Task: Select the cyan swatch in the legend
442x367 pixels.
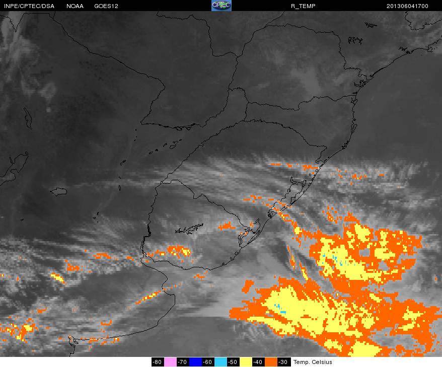Action: 220,362
